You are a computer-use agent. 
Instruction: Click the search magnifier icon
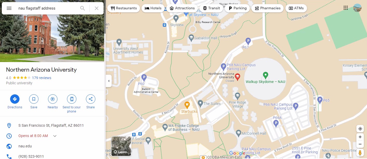[83, 8]
